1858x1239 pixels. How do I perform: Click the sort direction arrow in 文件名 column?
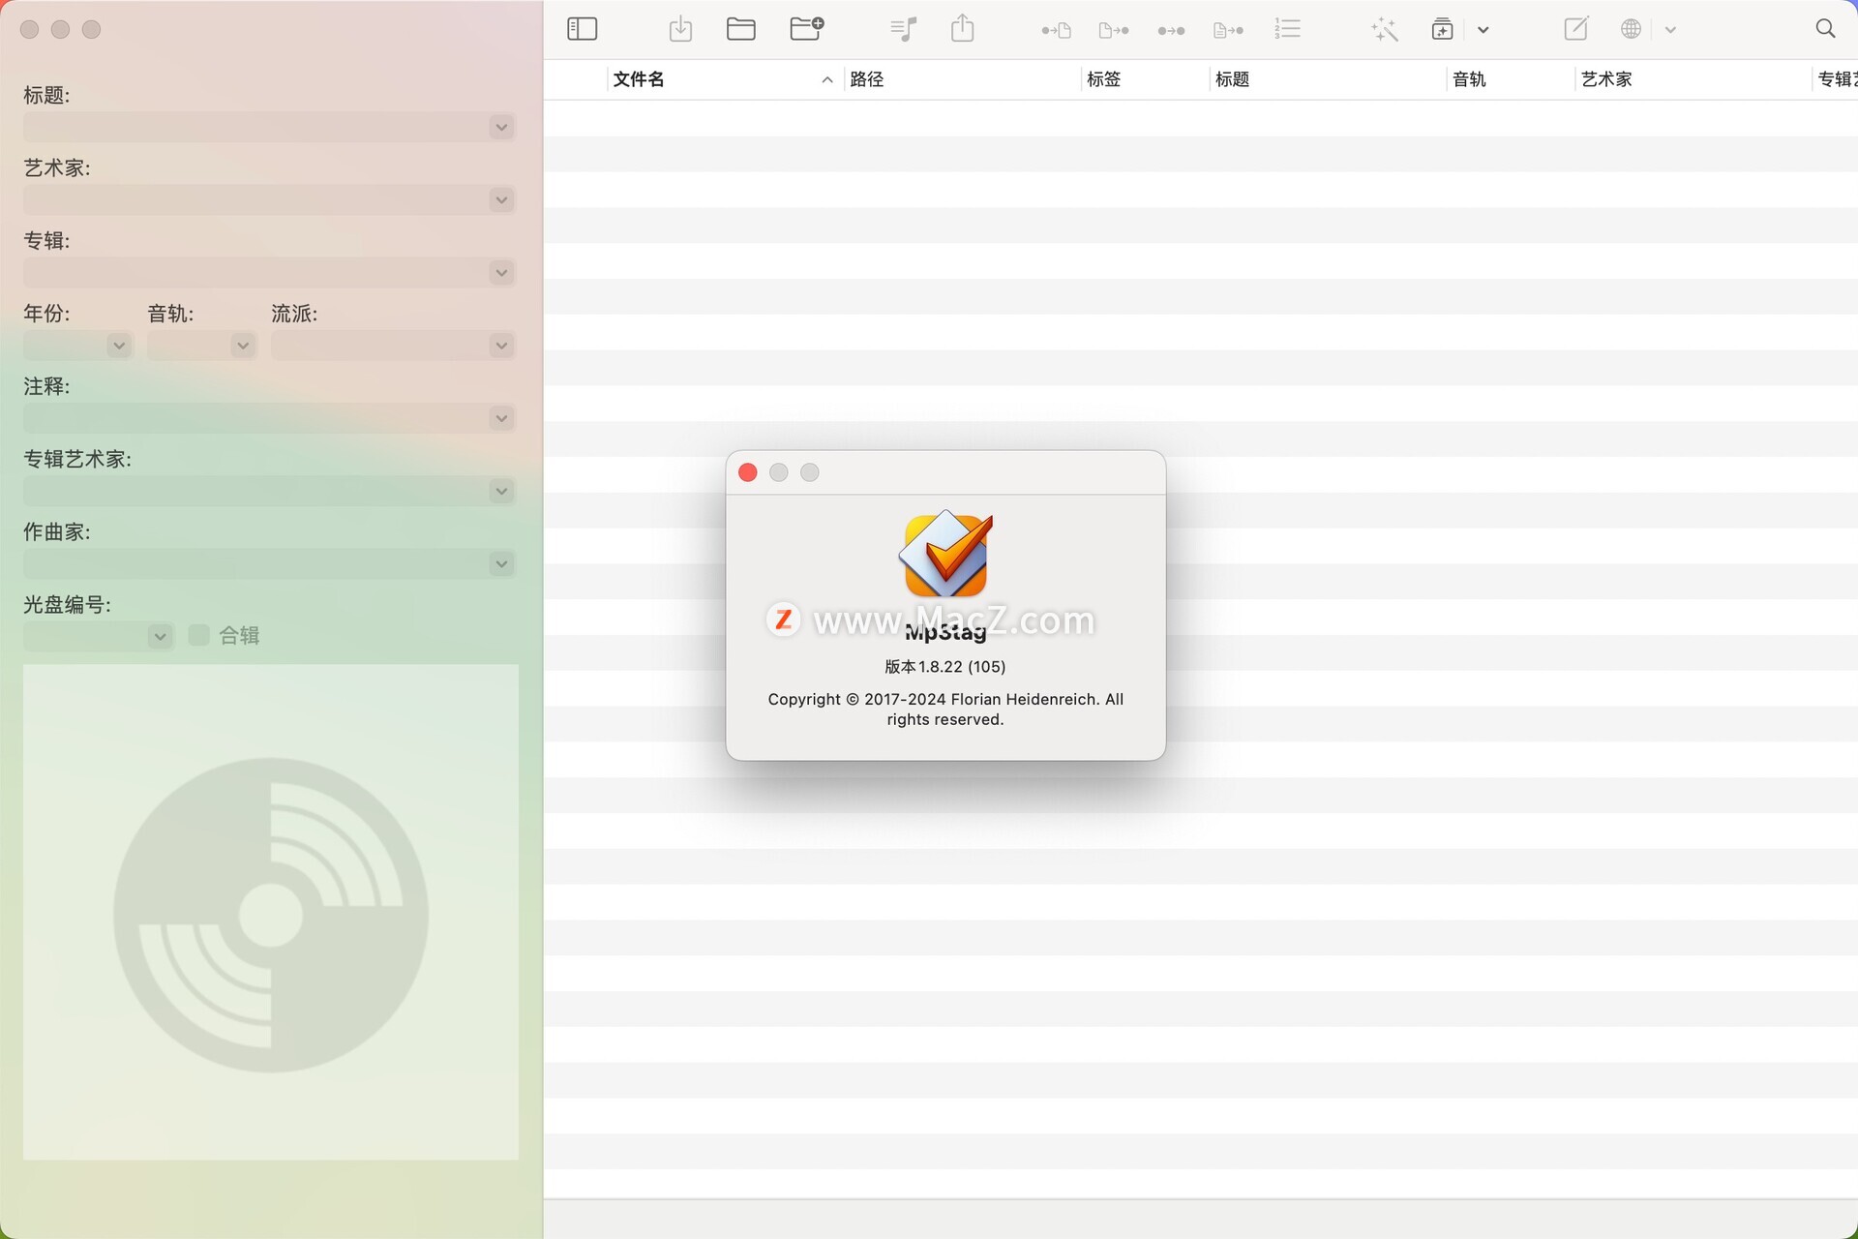(827, 79)
